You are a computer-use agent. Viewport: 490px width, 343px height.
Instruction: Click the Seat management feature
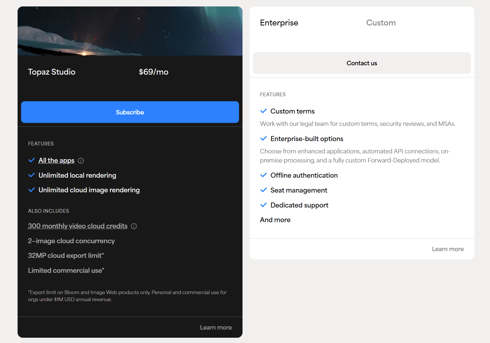click(x=299, y=190)
